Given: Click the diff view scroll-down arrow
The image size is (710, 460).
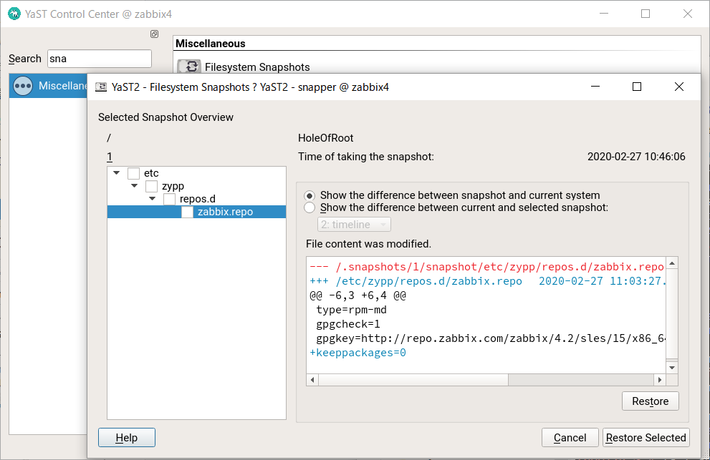Looking at the screenshot, I should pos(672,368).
